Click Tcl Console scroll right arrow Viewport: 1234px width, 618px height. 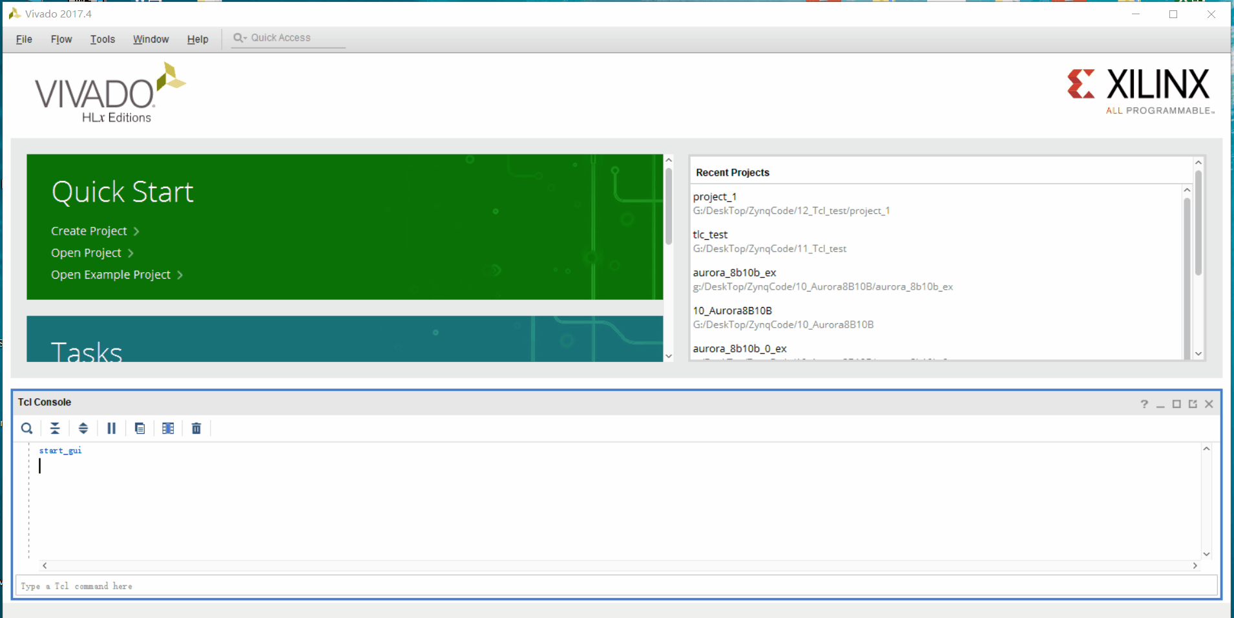coord(1195,566)
